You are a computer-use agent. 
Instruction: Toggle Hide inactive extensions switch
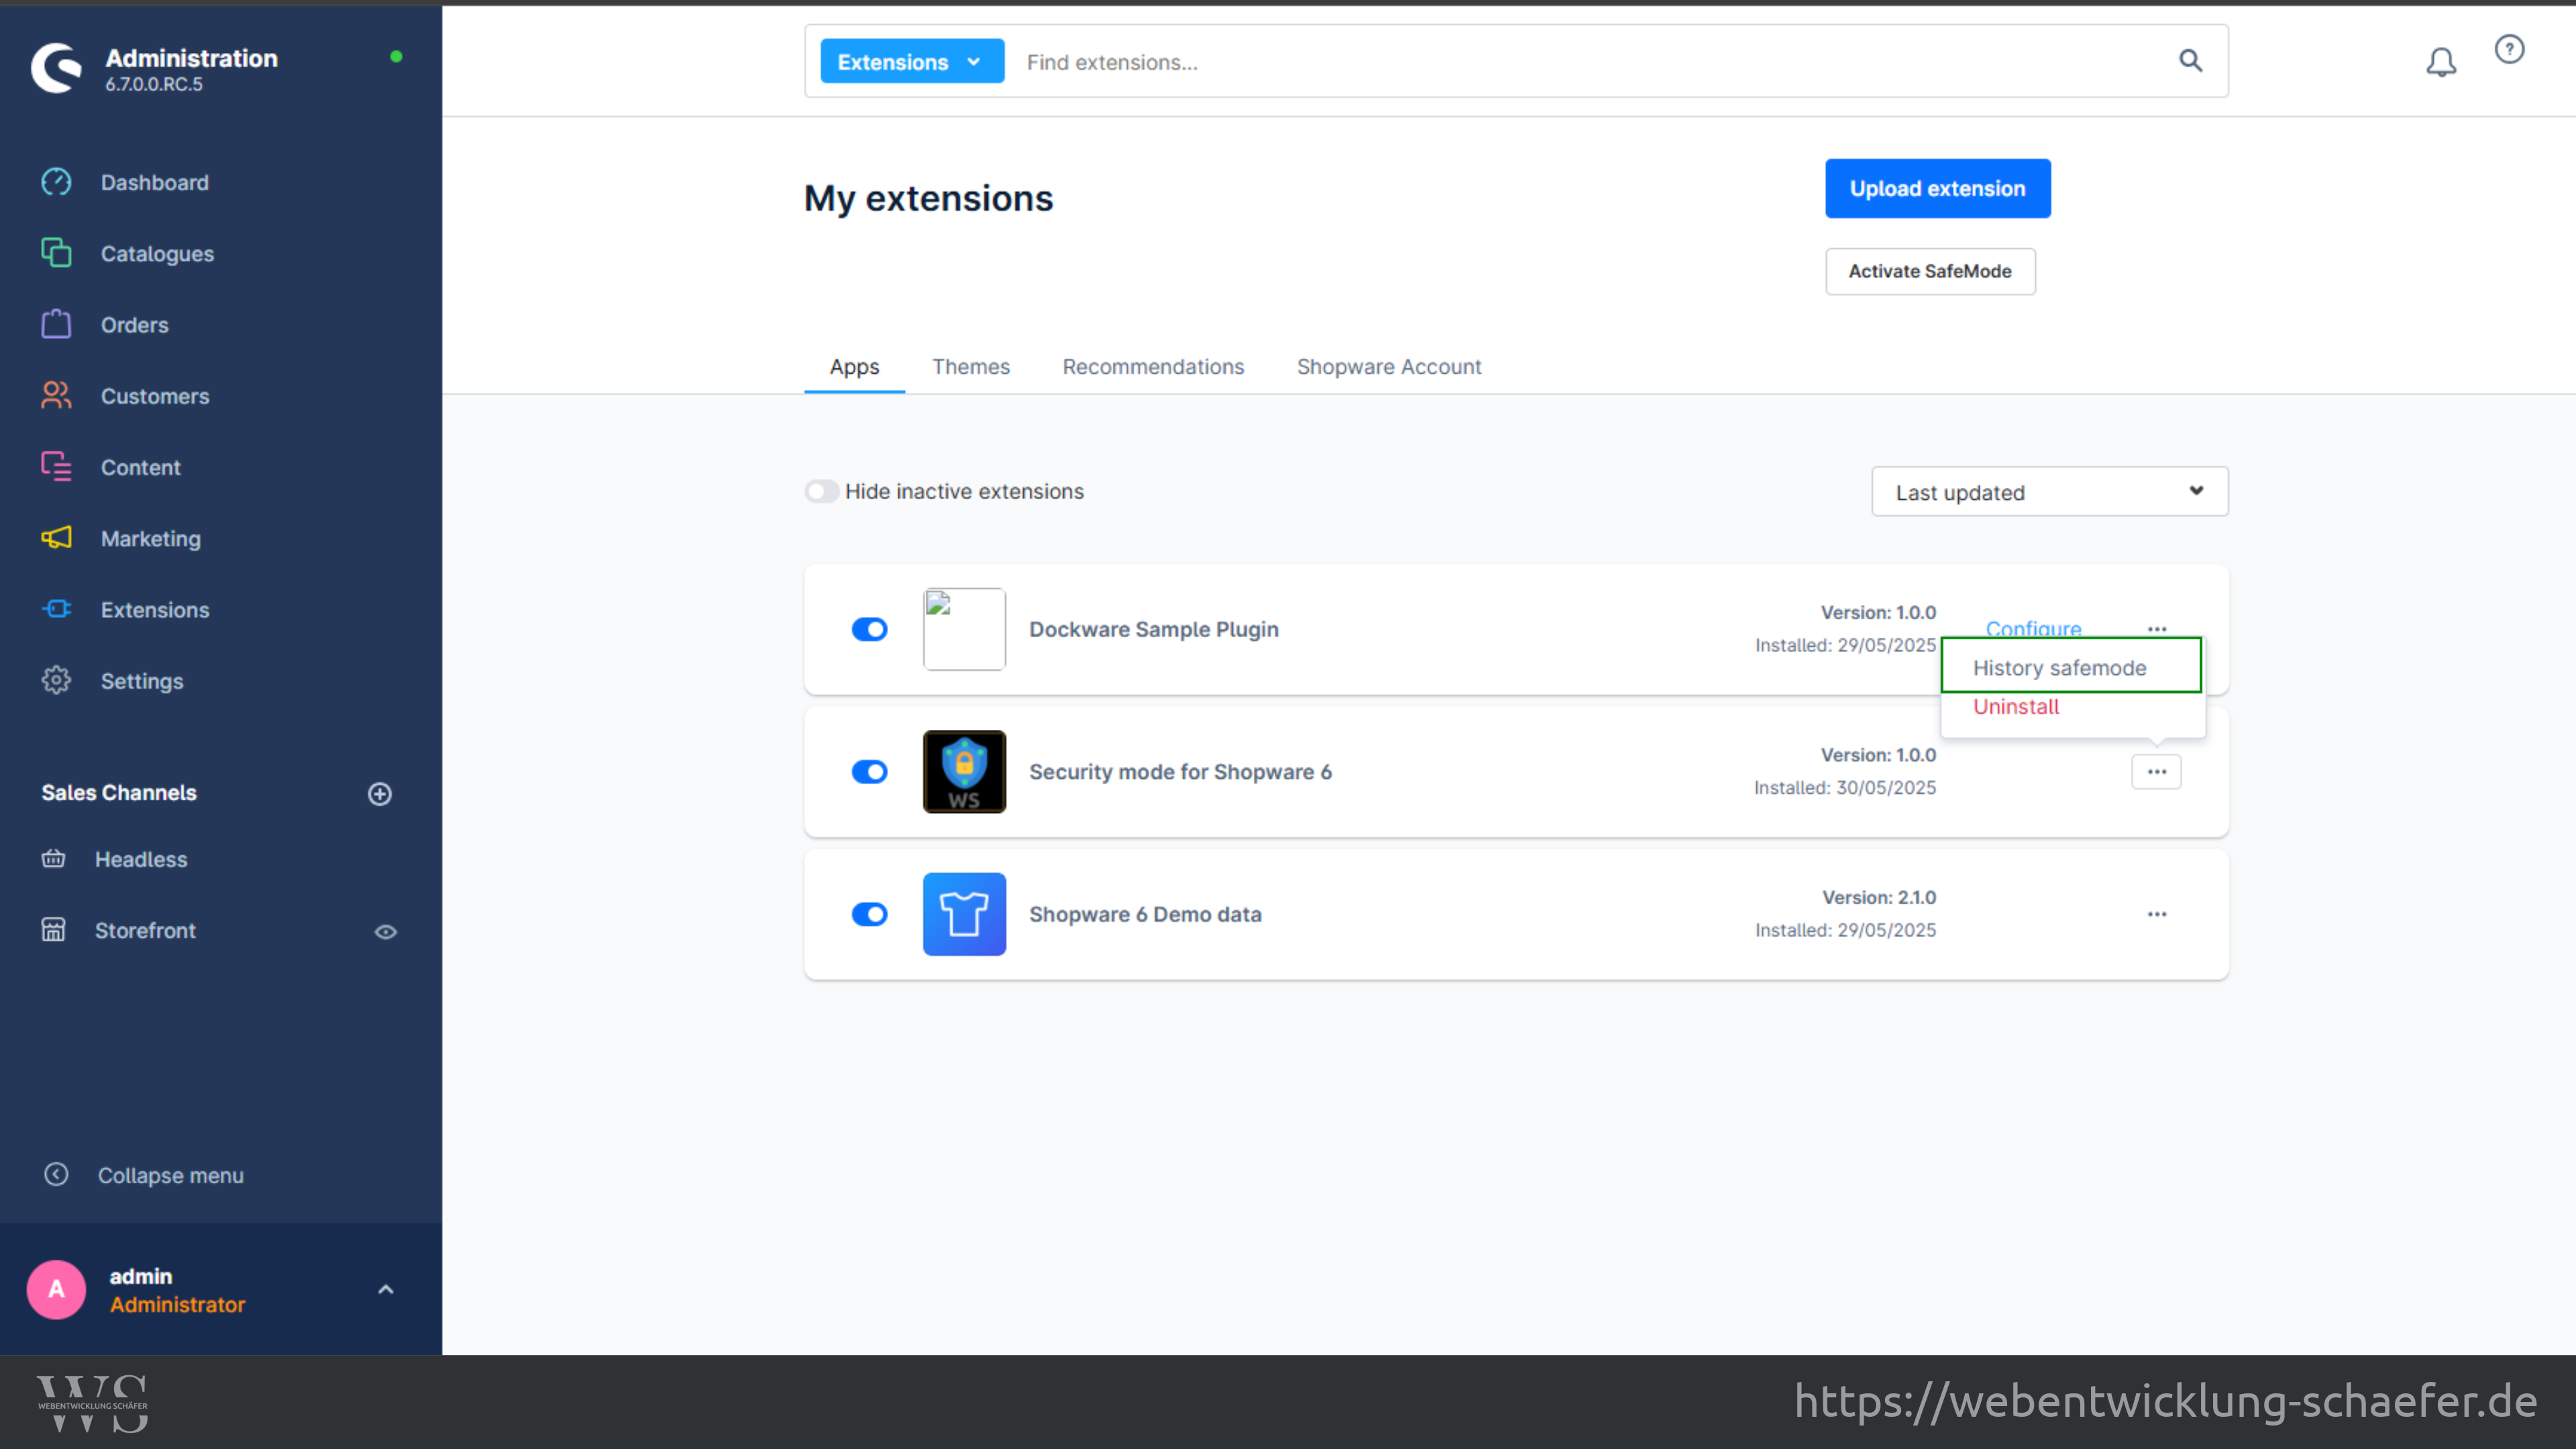pos(821,491)
